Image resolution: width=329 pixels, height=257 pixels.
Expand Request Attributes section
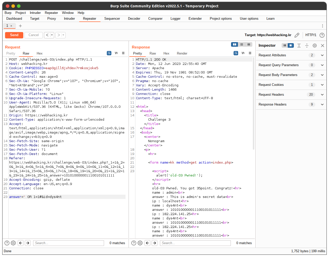(x=291, y=55)
